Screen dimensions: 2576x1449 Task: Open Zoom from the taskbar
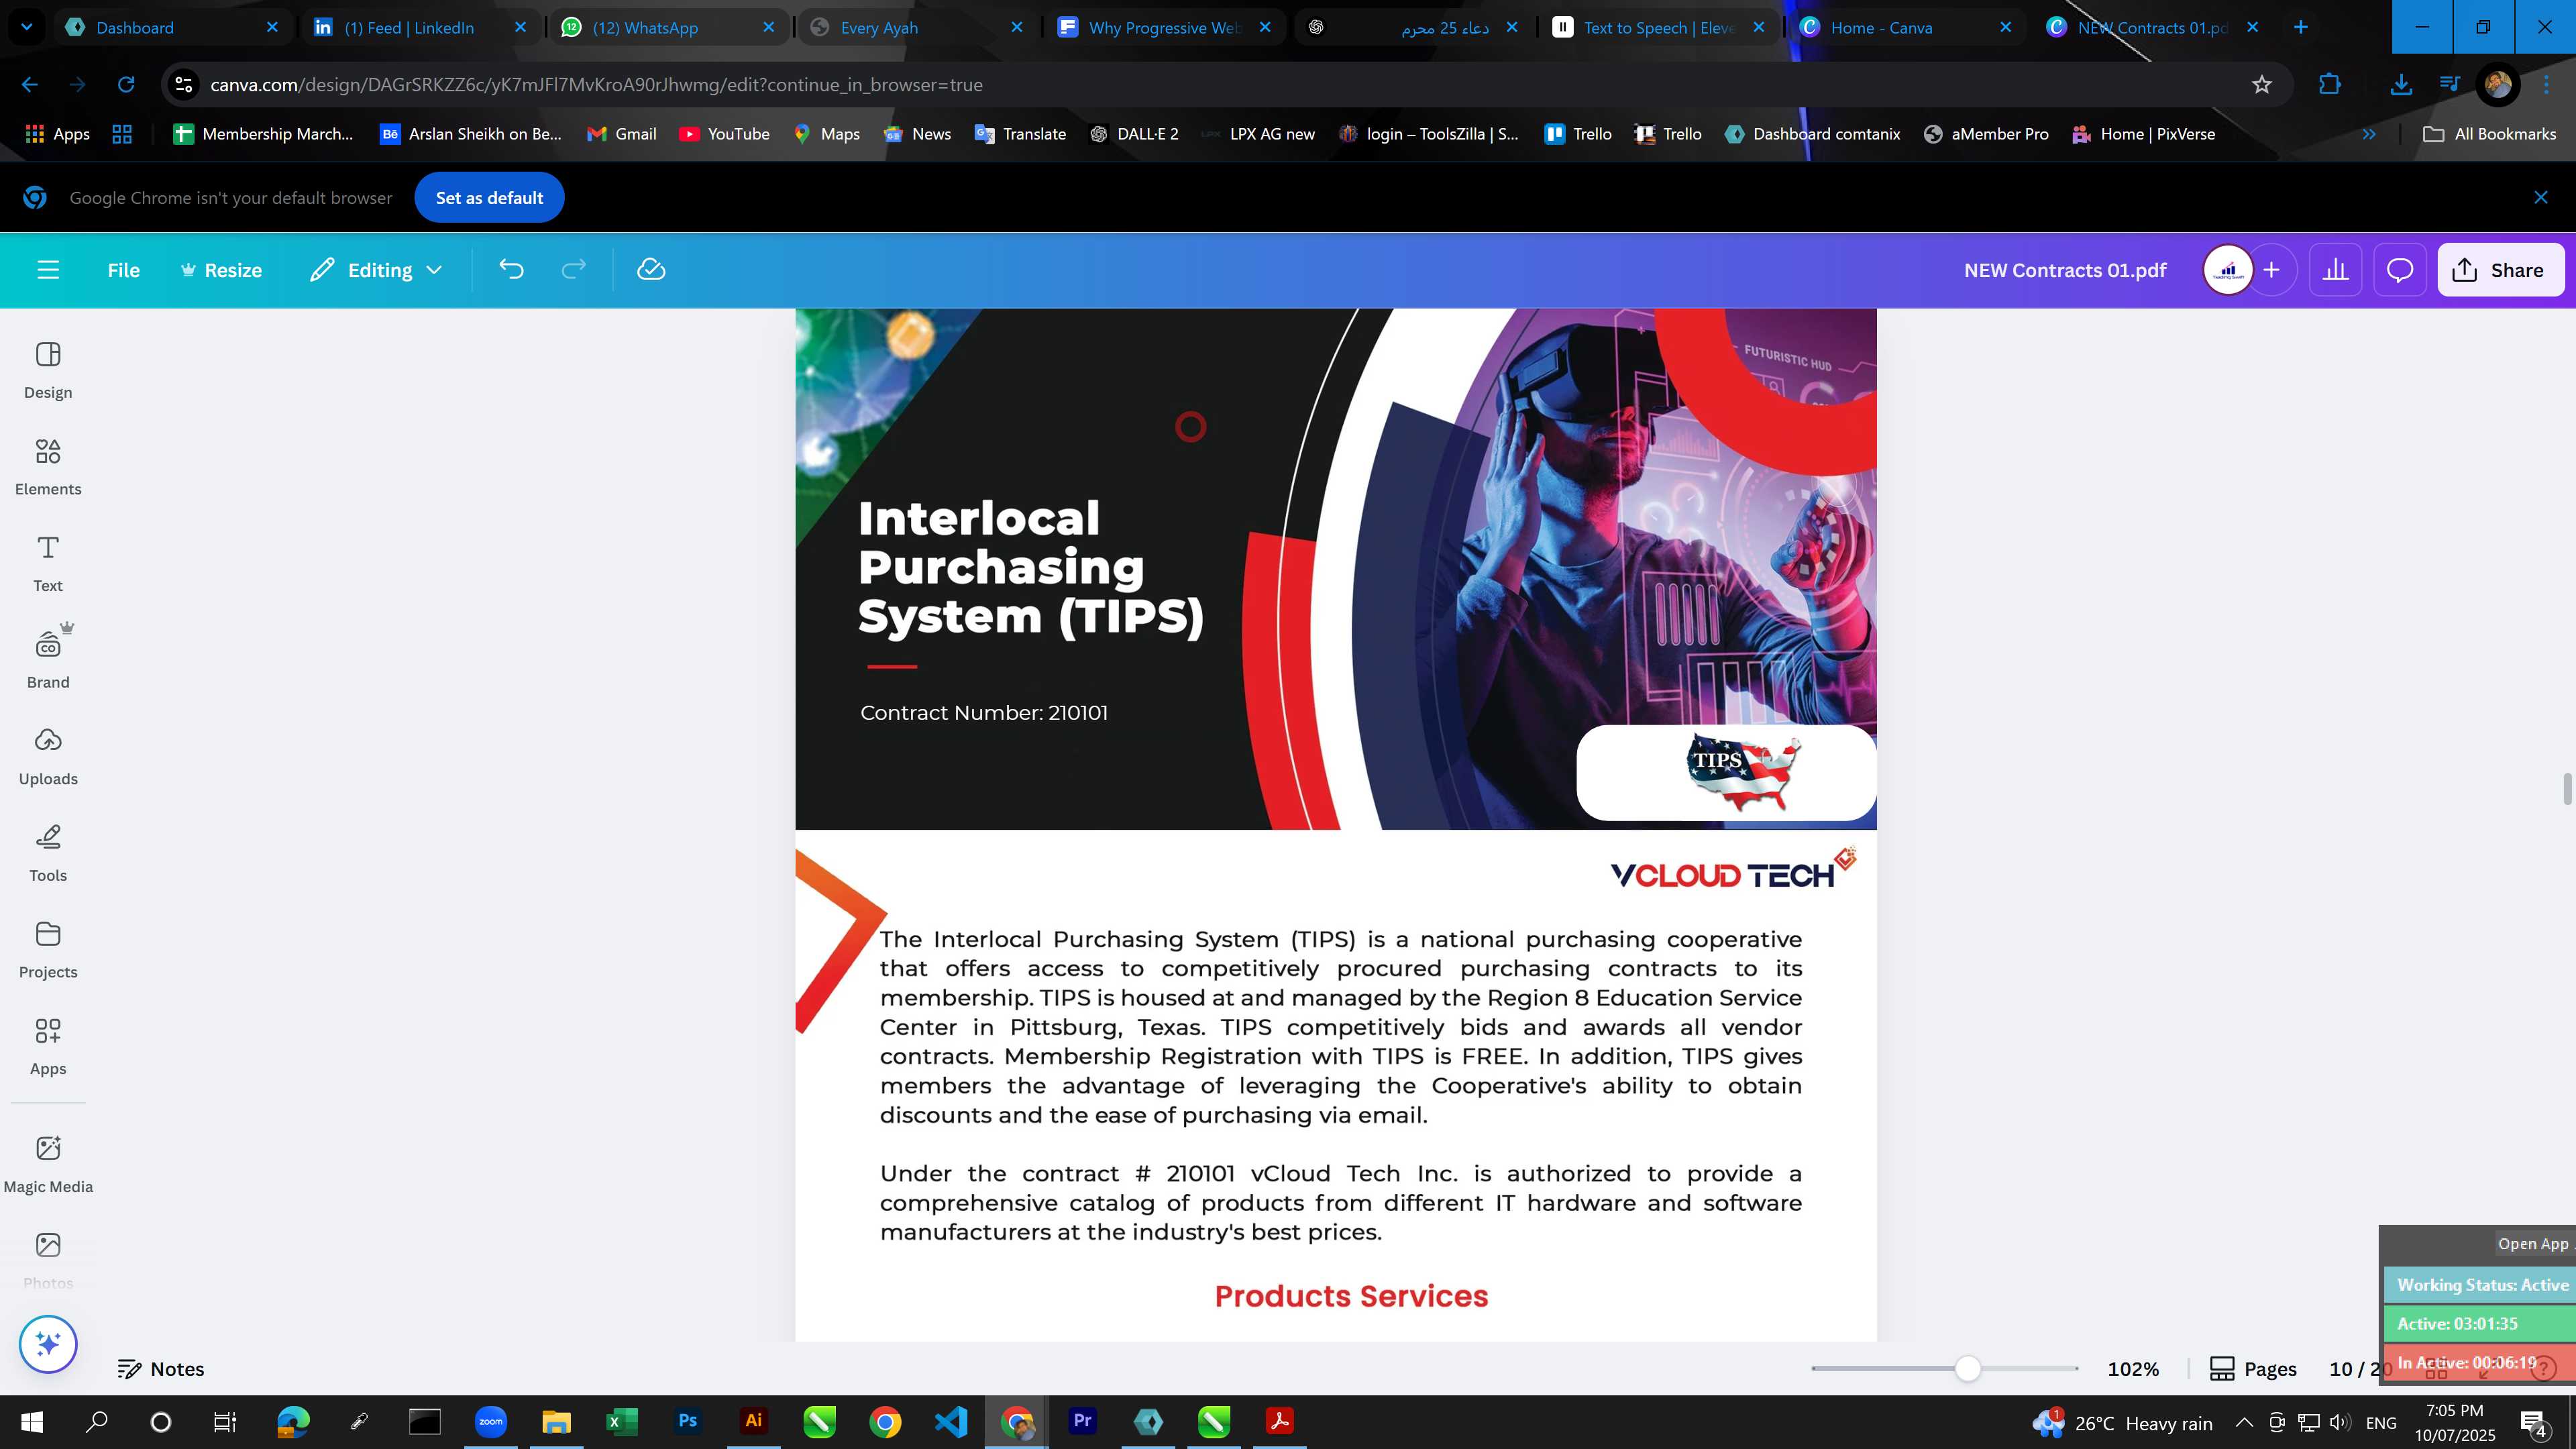click(x=491, y=1422)
